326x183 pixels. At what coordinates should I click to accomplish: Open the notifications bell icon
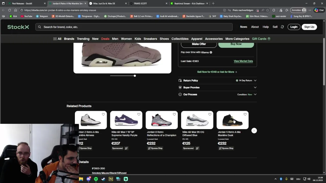282,27
